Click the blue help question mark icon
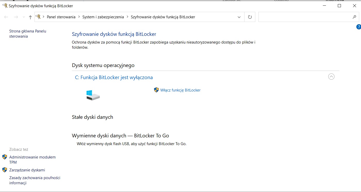This screenshot has height=192, width=361. pos(358,27)
